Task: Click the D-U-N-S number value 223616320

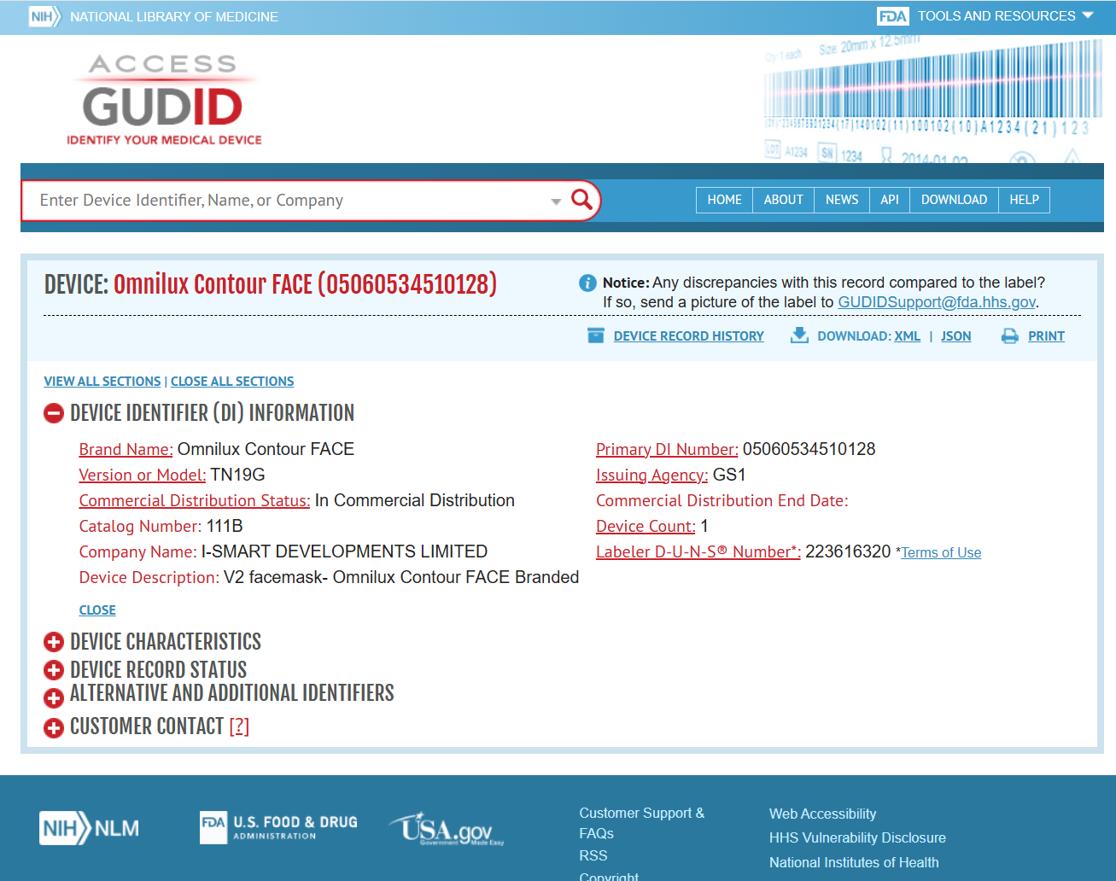Action: tap(848, 552)
